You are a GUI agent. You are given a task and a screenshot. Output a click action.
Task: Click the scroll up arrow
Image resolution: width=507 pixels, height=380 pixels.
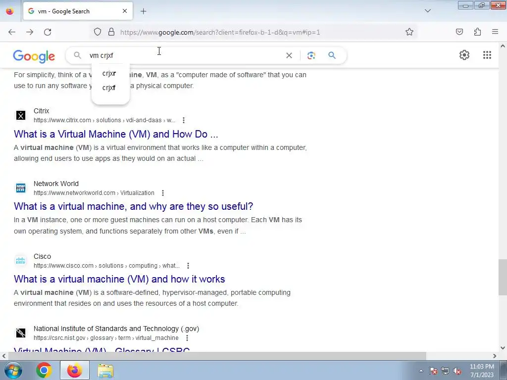point(503,46)
